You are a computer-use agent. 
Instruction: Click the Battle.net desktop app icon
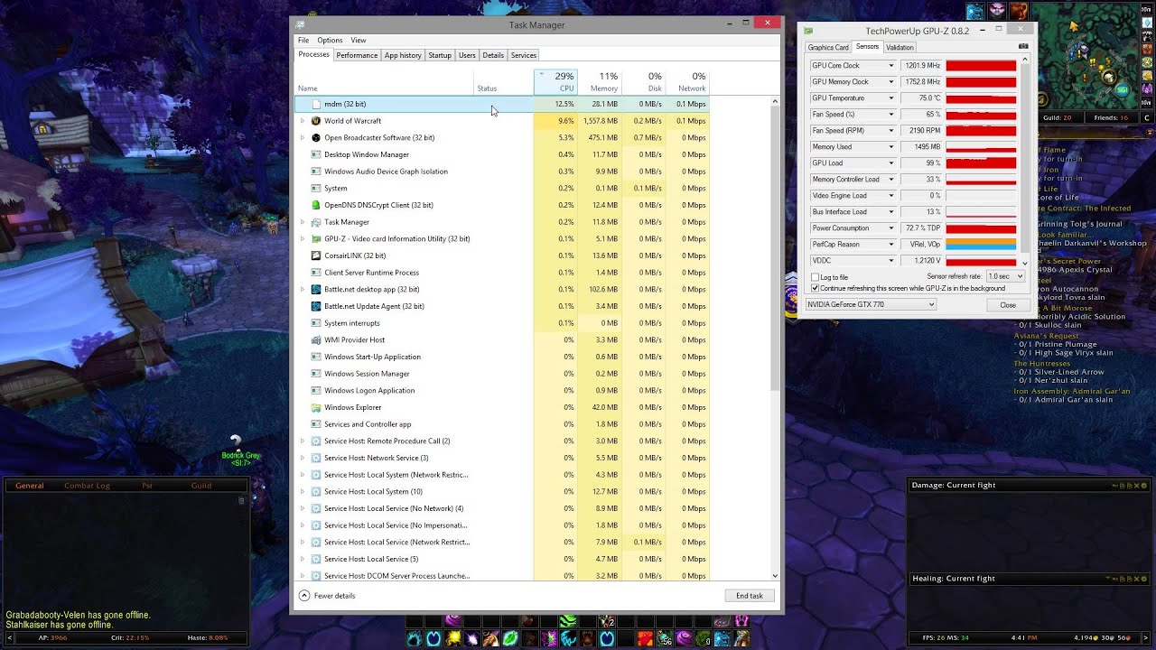click(x=316, y=290)
